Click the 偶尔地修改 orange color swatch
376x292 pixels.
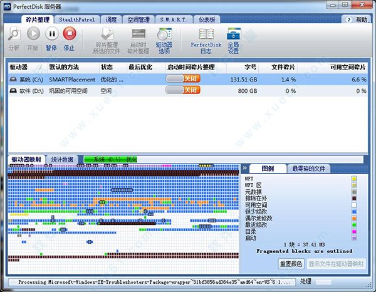(x=354, y=218)
